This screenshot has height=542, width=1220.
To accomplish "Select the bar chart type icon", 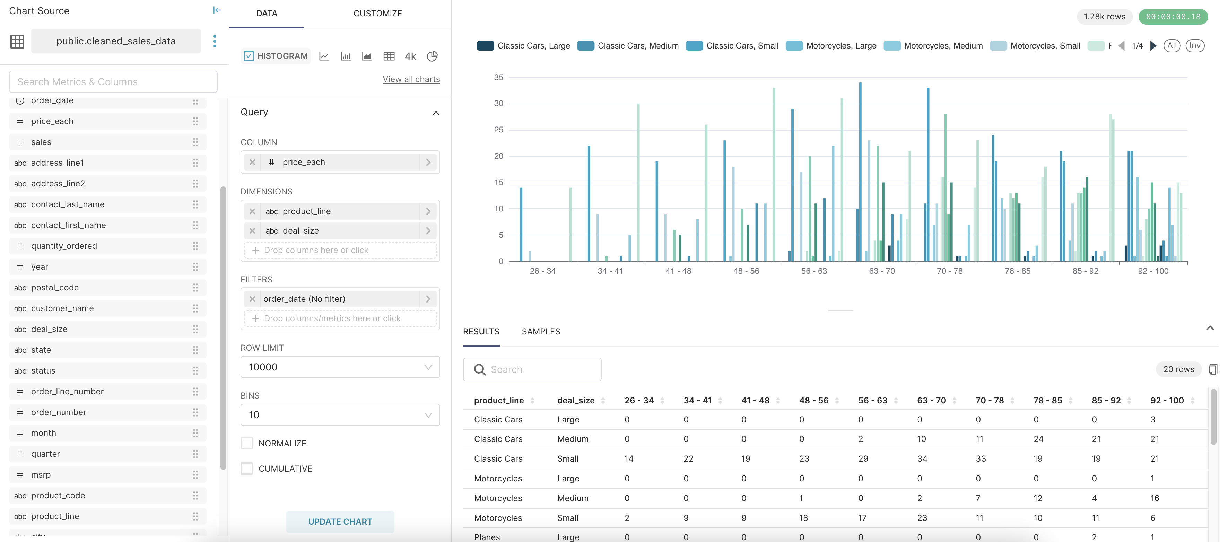I will [x=346, y=56].
